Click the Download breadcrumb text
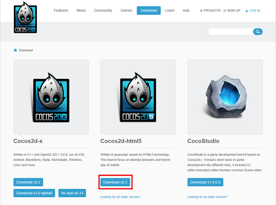Viewport: 276px width, 205px height. (x=26, y=50)
